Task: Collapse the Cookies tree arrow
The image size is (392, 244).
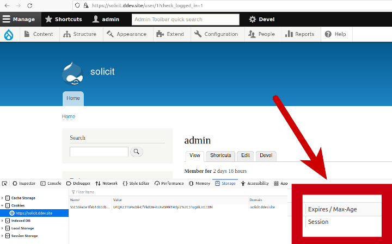Action: click(3, 205)
